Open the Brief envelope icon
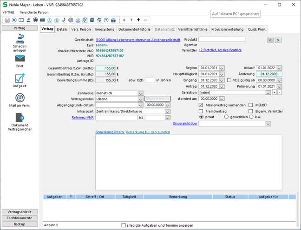The height and width of the screenshot is (230, 301). point(20,59)
